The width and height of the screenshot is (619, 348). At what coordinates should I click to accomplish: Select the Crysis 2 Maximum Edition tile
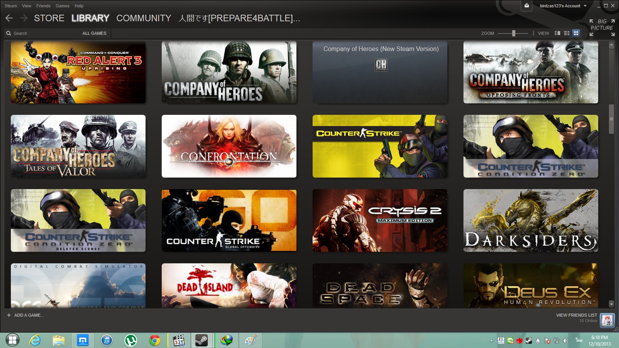(x=380, y=220)
